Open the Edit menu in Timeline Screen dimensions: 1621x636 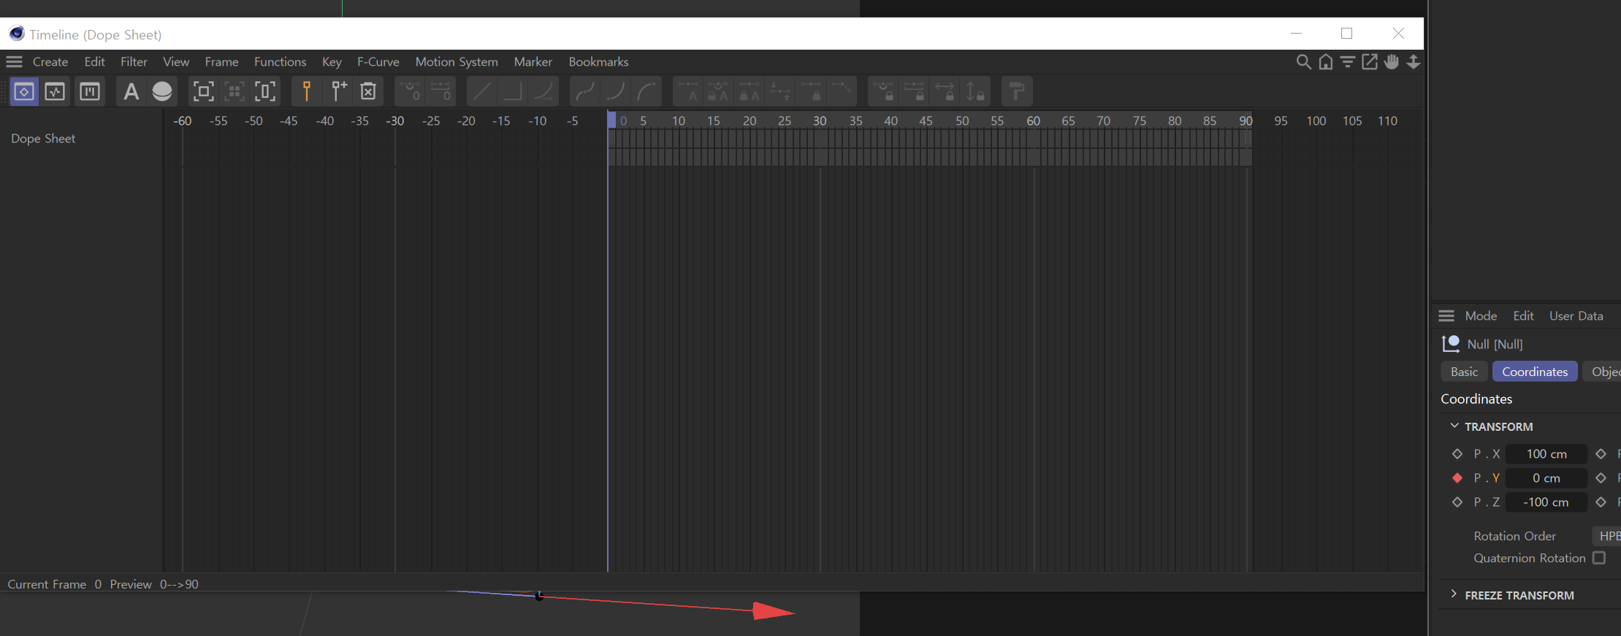tap(94, 62)
